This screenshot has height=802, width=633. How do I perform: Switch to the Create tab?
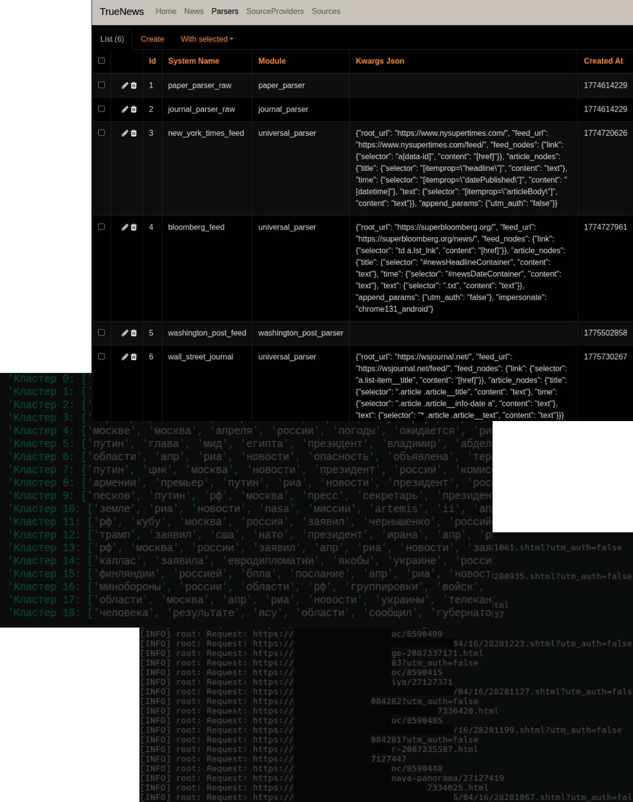point(152,39)
